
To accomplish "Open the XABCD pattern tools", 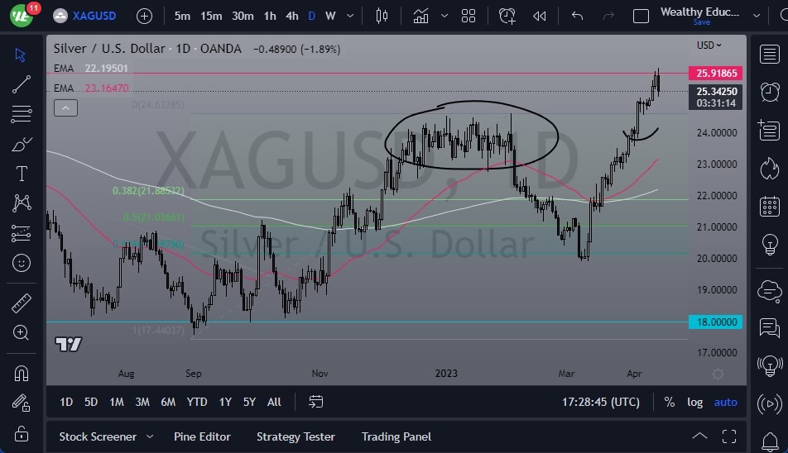I will tap(22, 203).
